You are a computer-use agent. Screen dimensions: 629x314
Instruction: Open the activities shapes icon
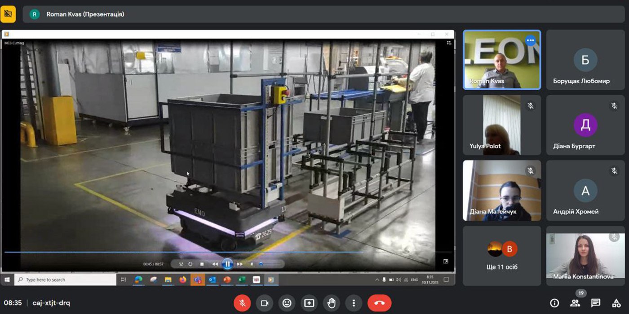click(x=616, y=303)
